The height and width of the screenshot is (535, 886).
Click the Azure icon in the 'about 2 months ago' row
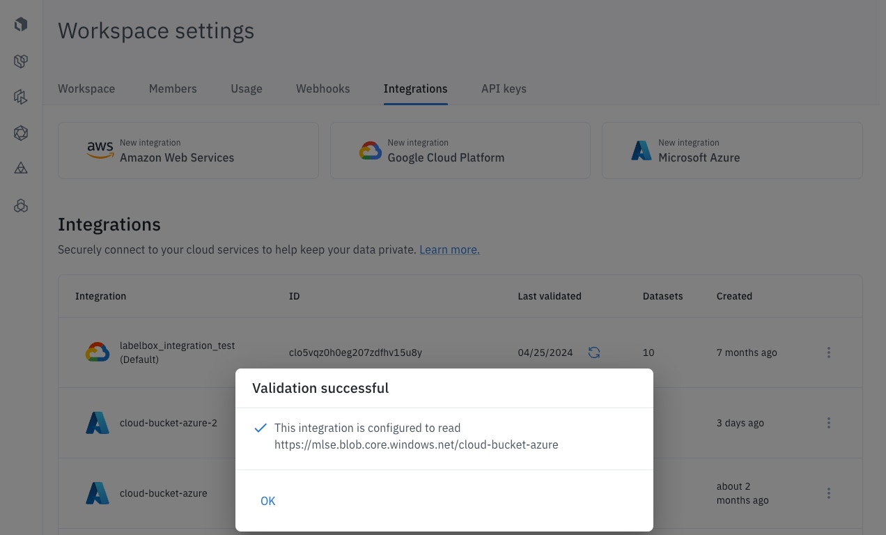[98, 493]
